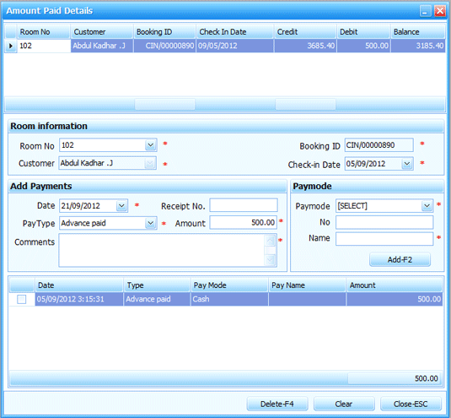Expand the PayType dropdown showing Advance paid
Viewport: 451px width, 418px height.
150,223
